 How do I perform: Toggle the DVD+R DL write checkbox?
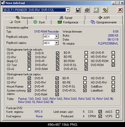(85, 90)
